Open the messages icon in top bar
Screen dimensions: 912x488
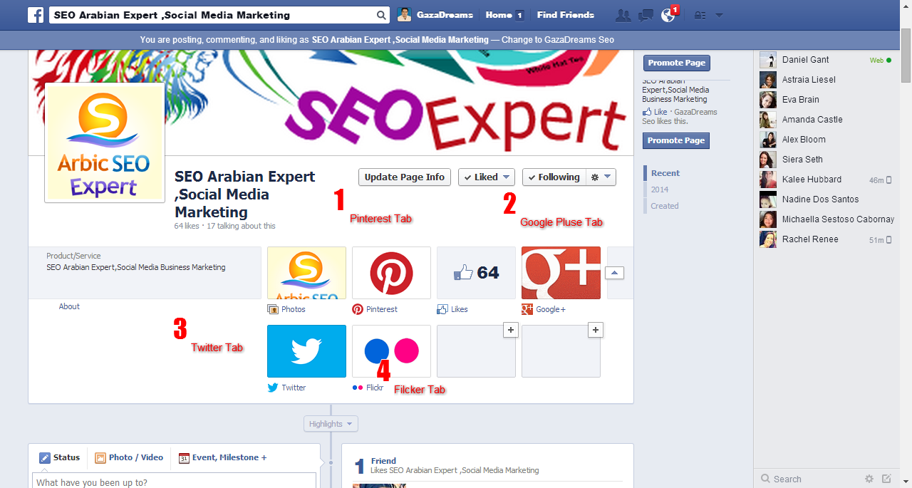tap(646, 15)
